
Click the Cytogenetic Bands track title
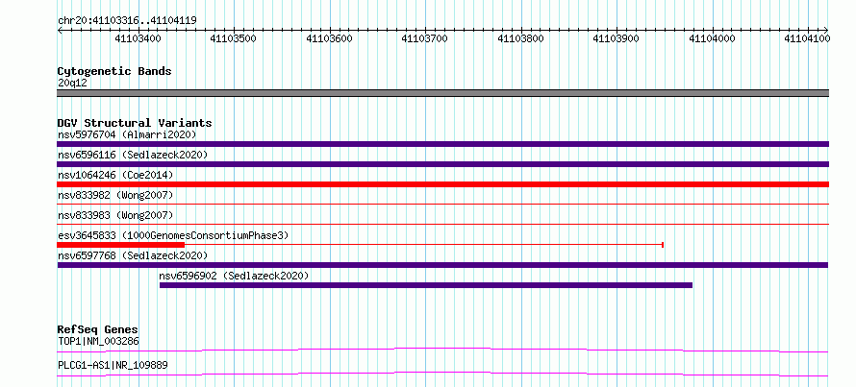114,71
